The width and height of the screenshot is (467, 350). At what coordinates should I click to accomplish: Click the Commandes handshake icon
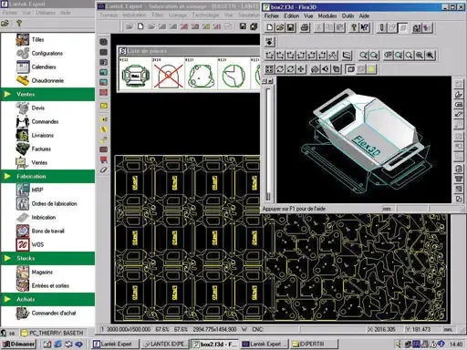[x=23, y=121]
